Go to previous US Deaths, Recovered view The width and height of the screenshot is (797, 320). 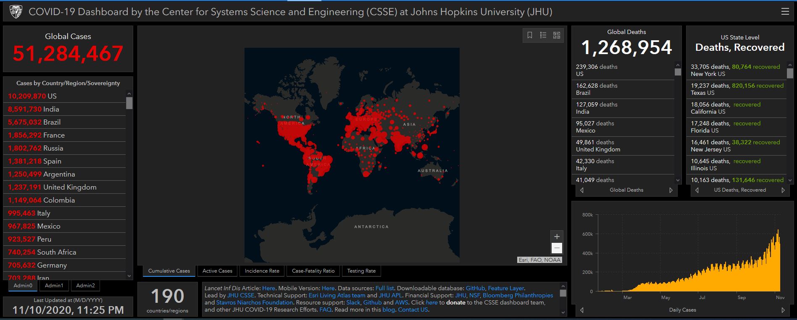coord(697,190)
